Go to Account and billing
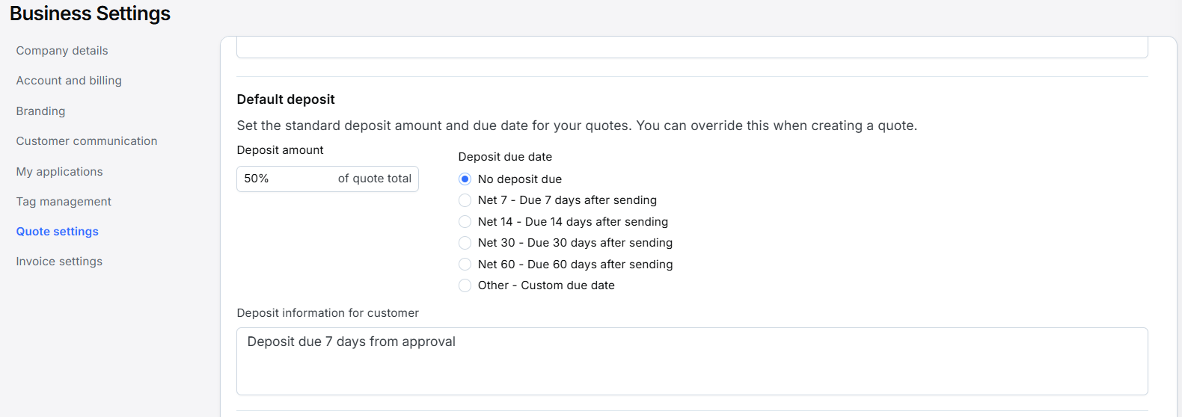 (x=69, y=81)
